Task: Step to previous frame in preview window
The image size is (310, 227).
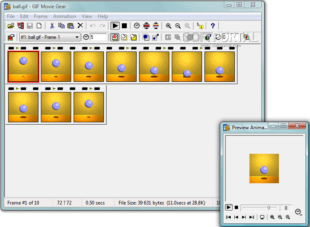Action: pos(236,217)
